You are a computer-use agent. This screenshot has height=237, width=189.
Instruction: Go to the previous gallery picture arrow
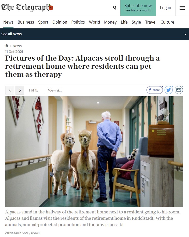pos(10,90)
